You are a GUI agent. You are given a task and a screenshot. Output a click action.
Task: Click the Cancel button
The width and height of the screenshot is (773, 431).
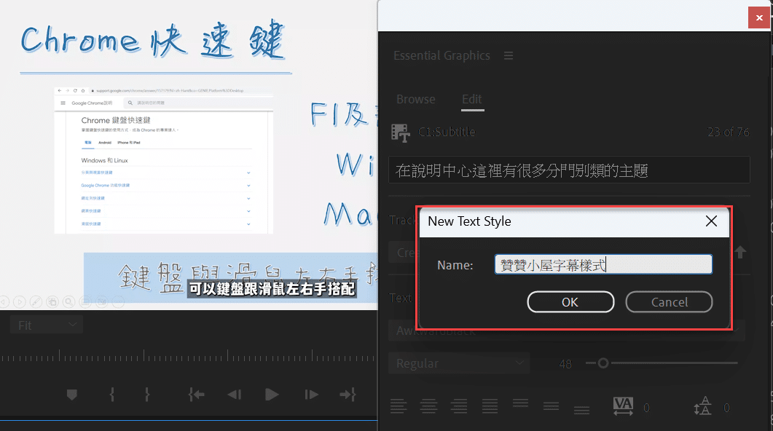[x=669, y=302]
